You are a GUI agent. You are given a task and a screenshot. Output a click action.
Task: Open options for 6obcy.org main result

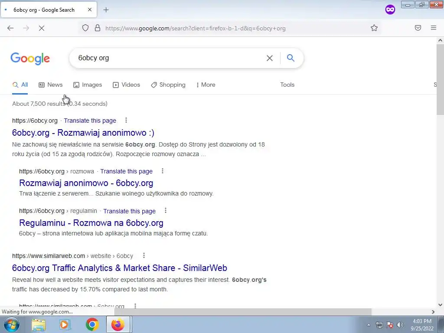pos(126,121)
